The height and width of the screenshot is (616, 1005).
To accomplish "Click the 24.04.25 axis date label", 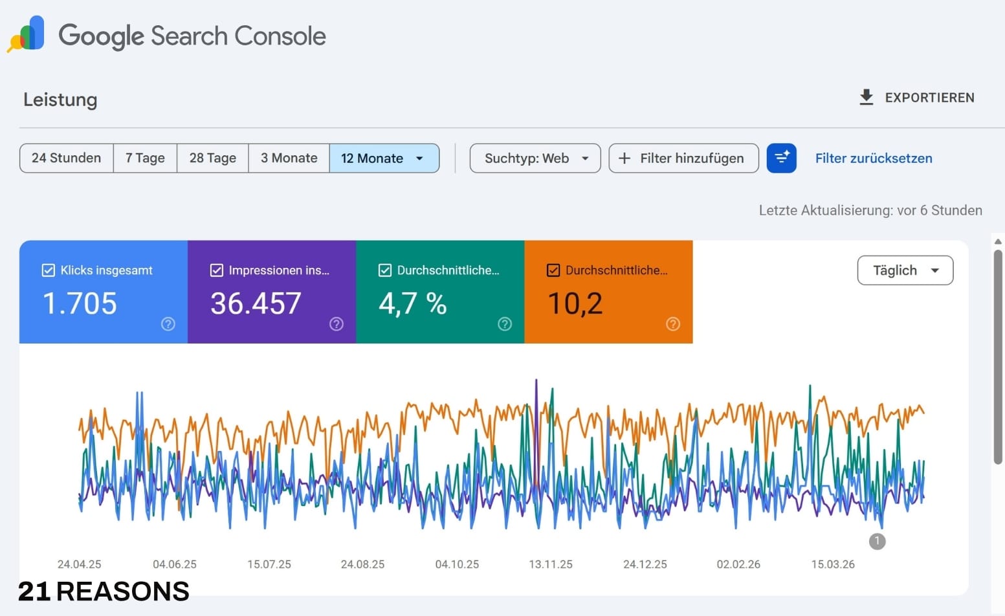I will pos(79,564).
